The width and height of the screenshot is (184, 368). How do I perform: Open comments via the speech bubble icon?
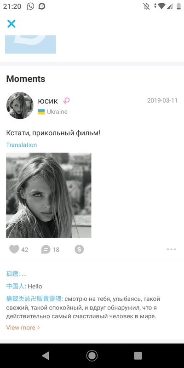[x=46, y=249]
